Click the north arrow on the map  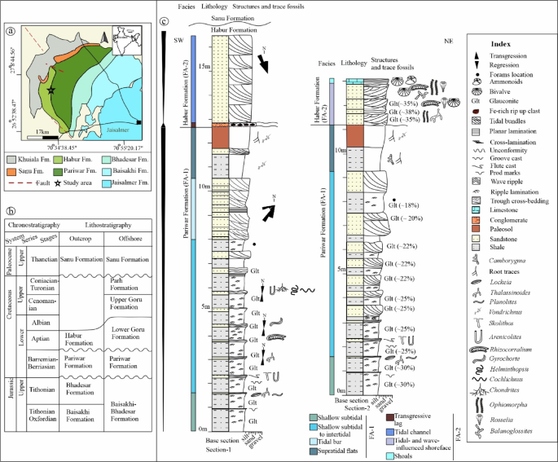103,37
